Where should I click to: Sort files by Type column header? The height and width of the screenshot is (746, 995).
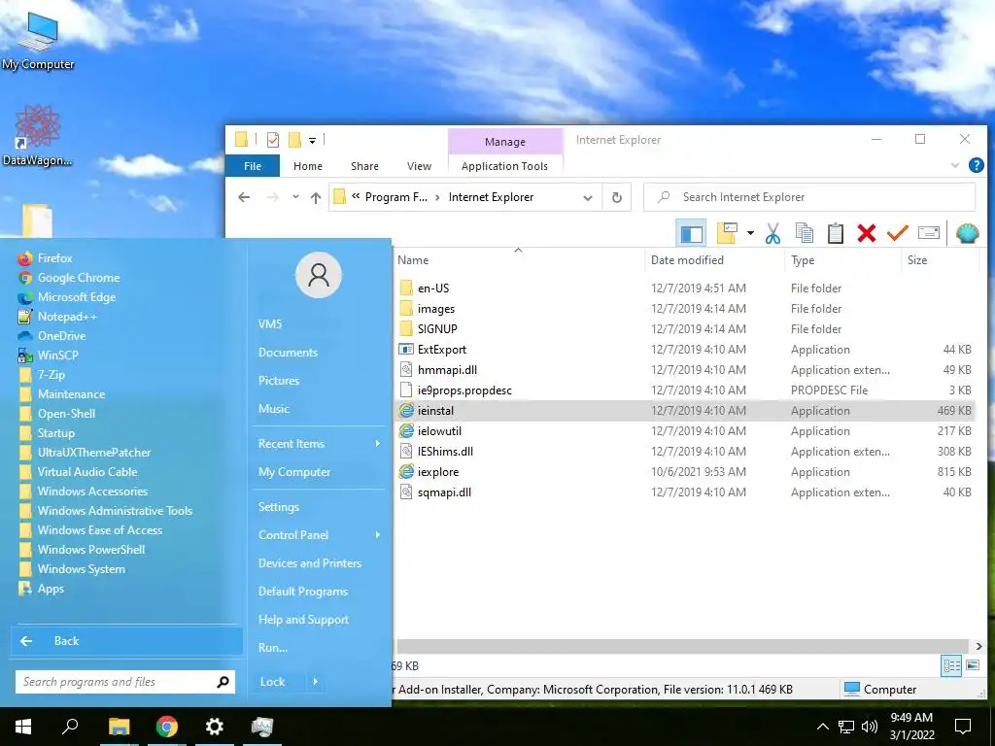(802, 260)
